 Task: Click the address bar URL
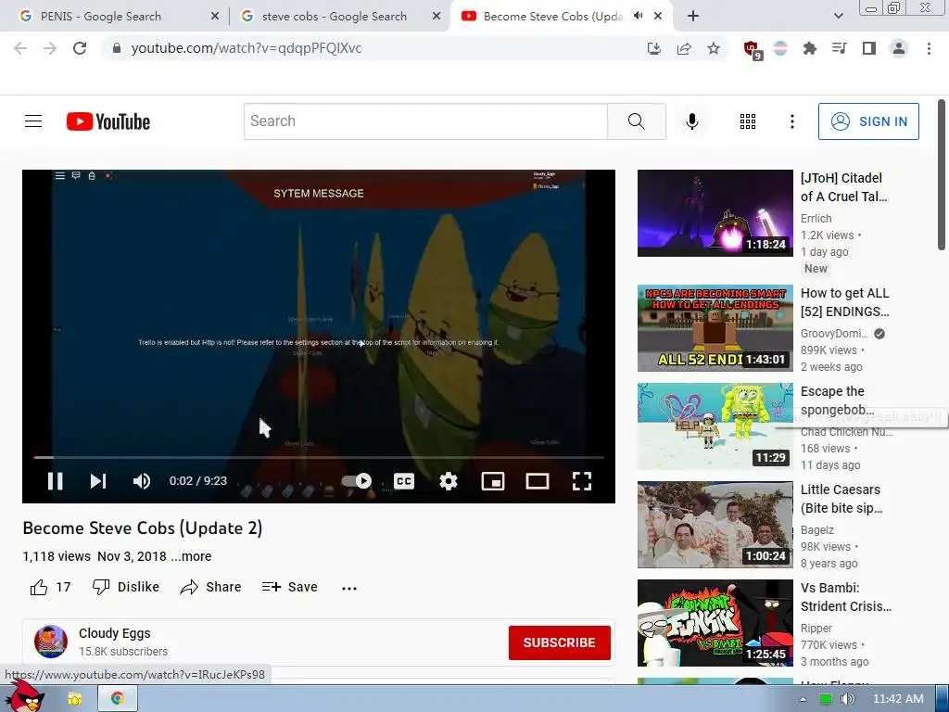(247, 48)
